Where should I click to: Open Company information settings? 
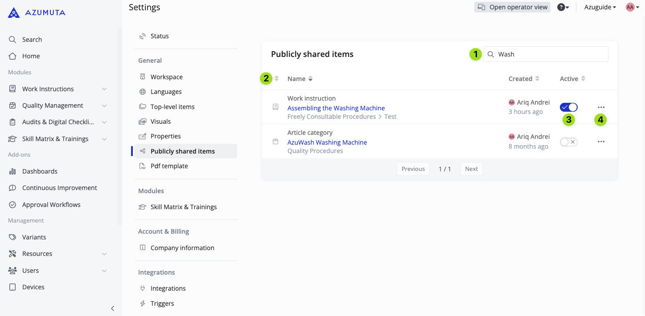[182, 247]
